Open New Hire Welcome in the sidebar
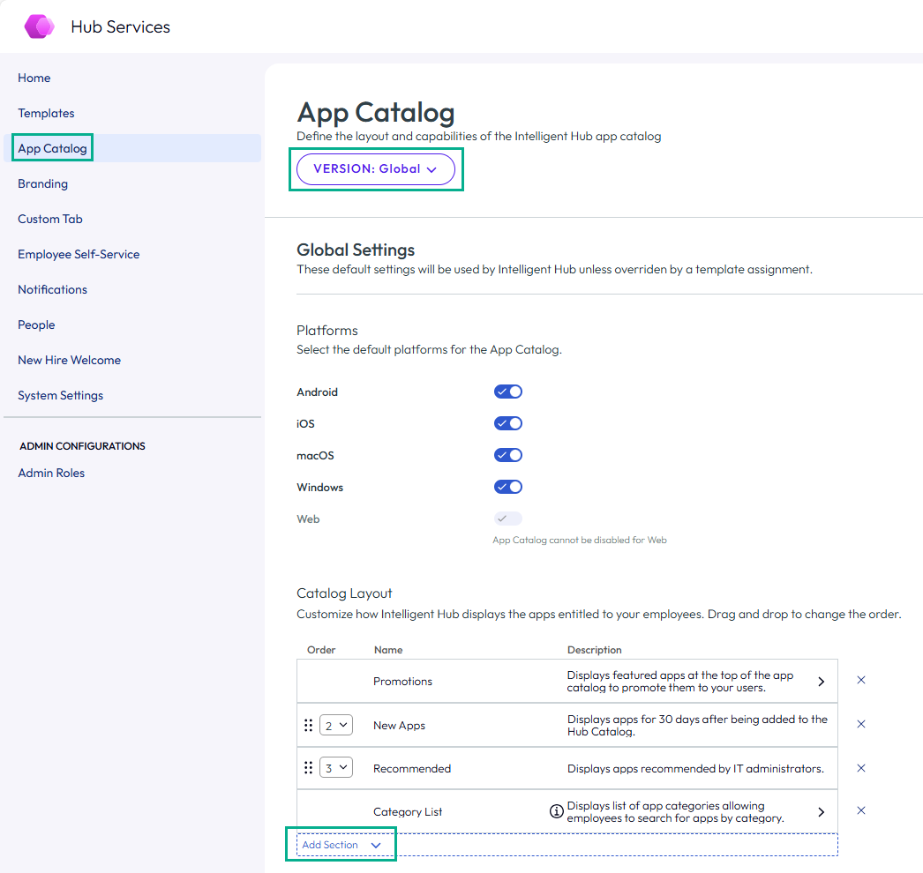This screenshot has height=873, width=923. pyautogui.click(x=70, y=360)
